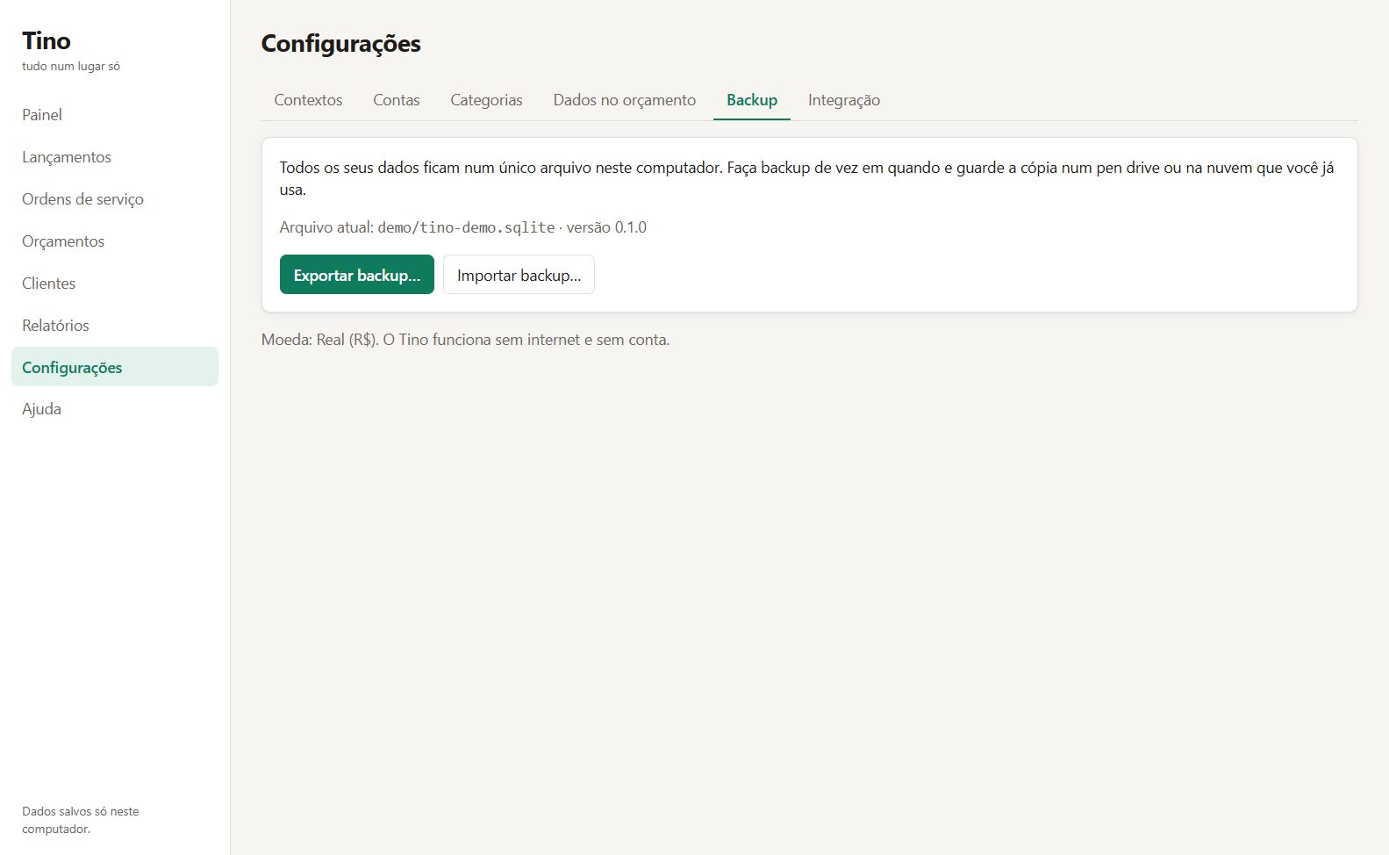Click the Configurações page heading

[341, 44]
